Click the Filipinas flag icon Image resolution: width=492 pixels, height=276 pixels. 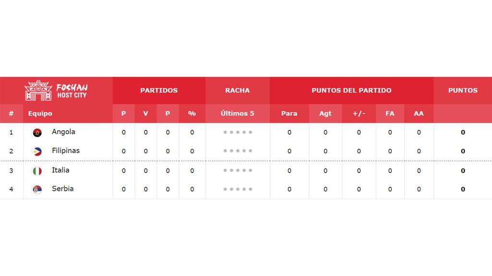pos(37,151)
